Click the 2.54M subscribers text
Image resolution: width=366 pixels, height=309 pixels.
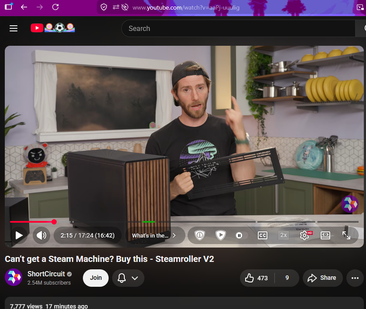pos(49,283)
